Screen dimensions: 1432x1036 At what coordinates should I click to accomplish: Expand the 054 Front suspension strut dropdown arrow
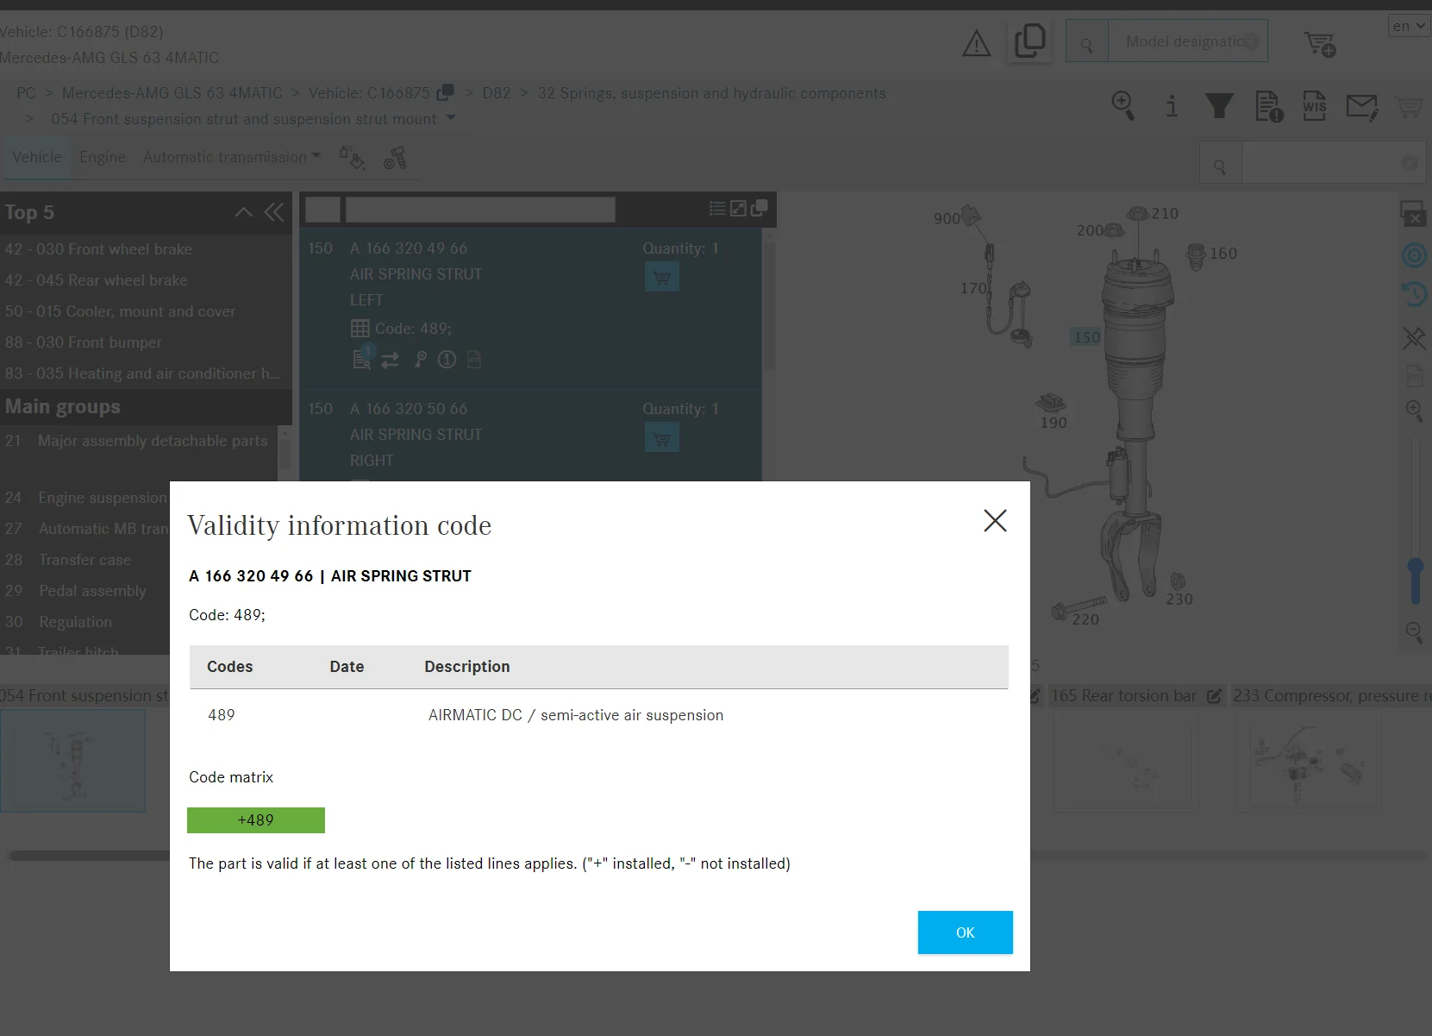[450, 118]
